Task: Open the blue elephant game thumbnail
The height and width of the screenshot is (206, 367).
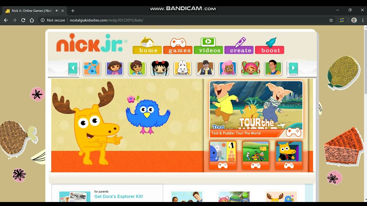Action: pos(223,155)
